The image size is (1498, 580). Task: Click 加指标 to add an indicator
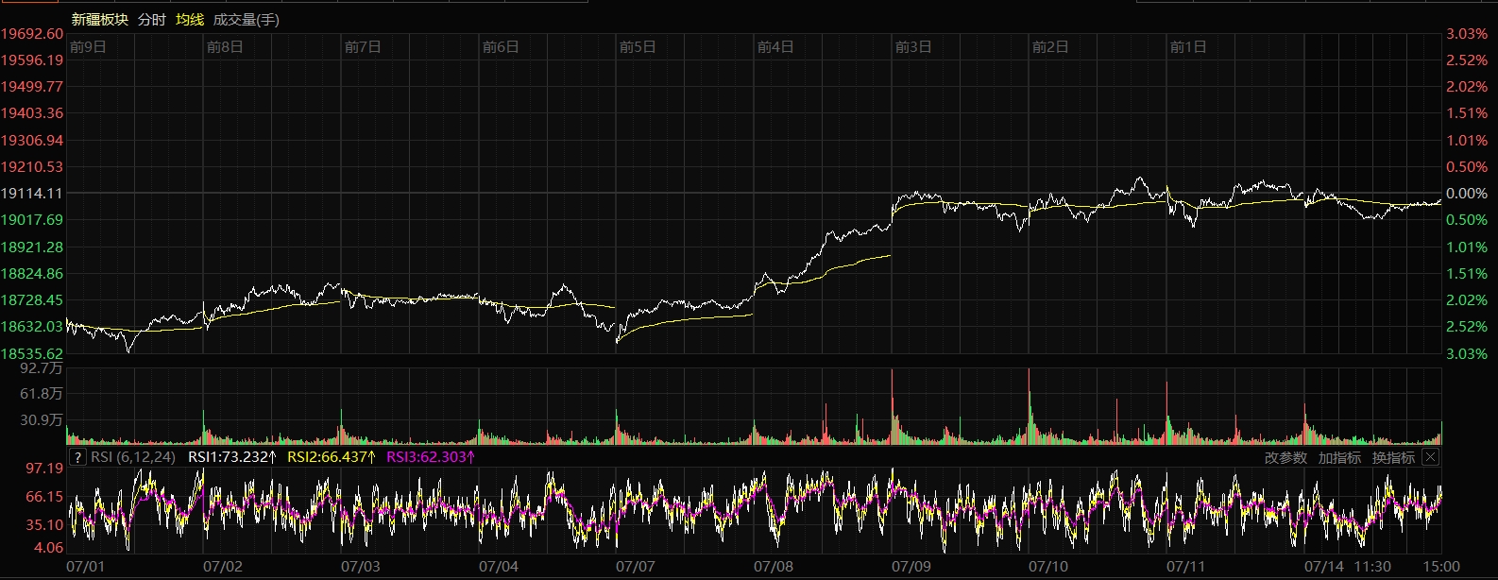[1339, 457]
